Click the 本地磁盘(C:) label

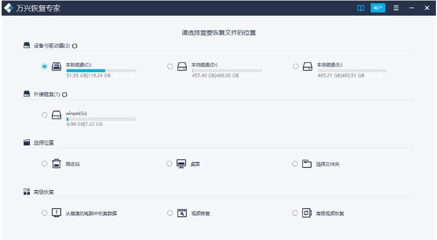79,65
